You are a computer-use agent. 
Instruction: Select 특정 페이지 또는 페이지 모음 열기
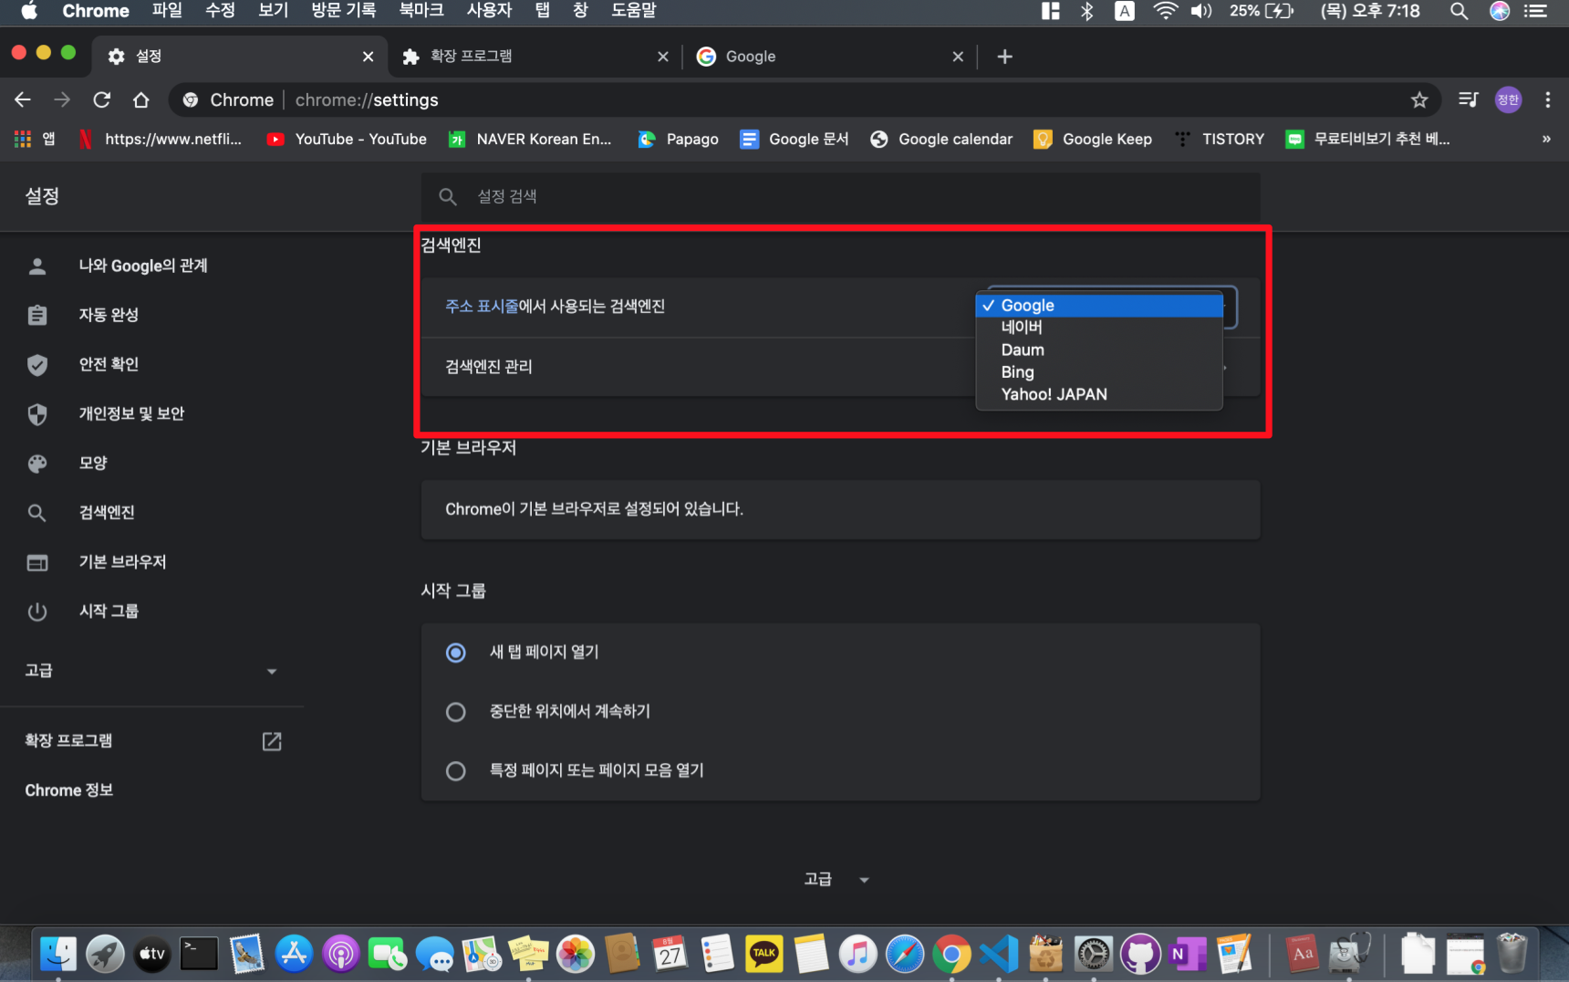point(455,771)
